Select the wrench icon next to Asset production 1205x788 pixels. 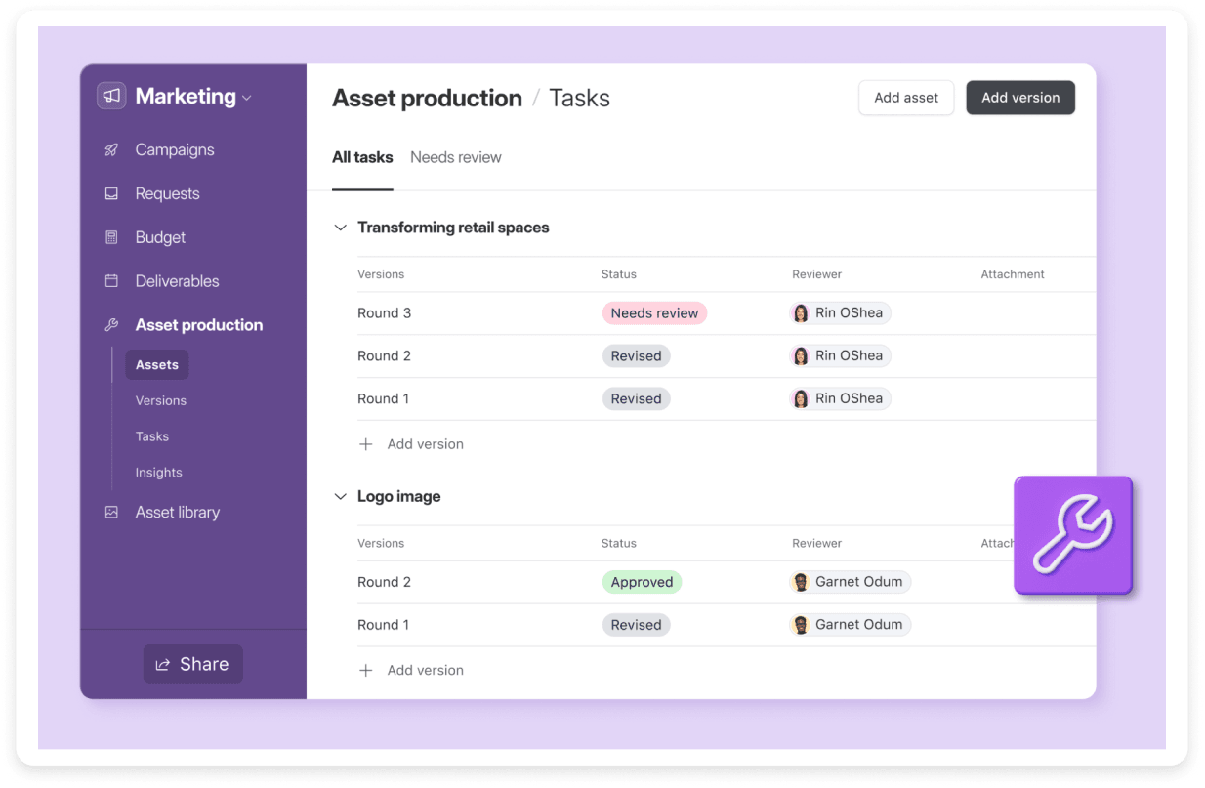pyautogui.click(x=111, y=324)
